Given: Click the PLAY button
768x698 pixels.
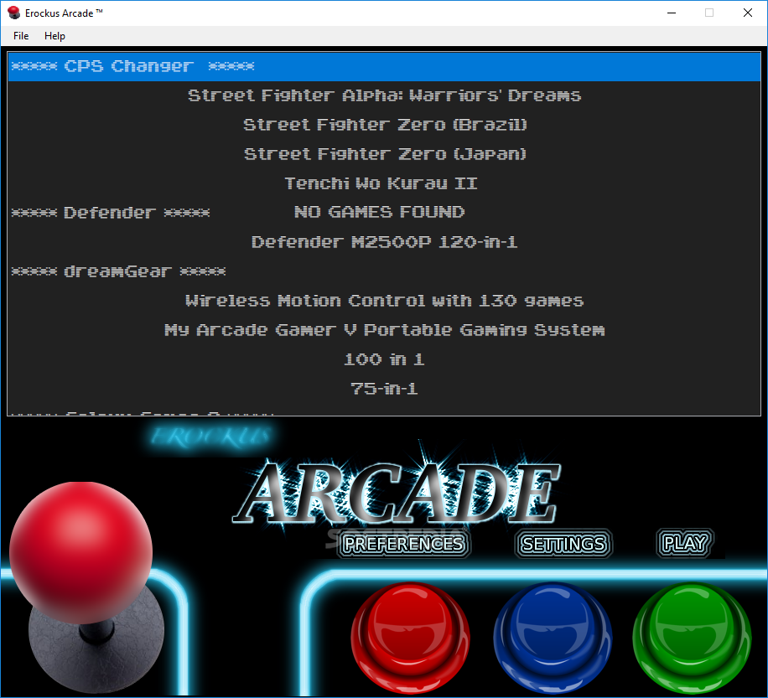Looking at the screenshot, I should pos(685,543).
